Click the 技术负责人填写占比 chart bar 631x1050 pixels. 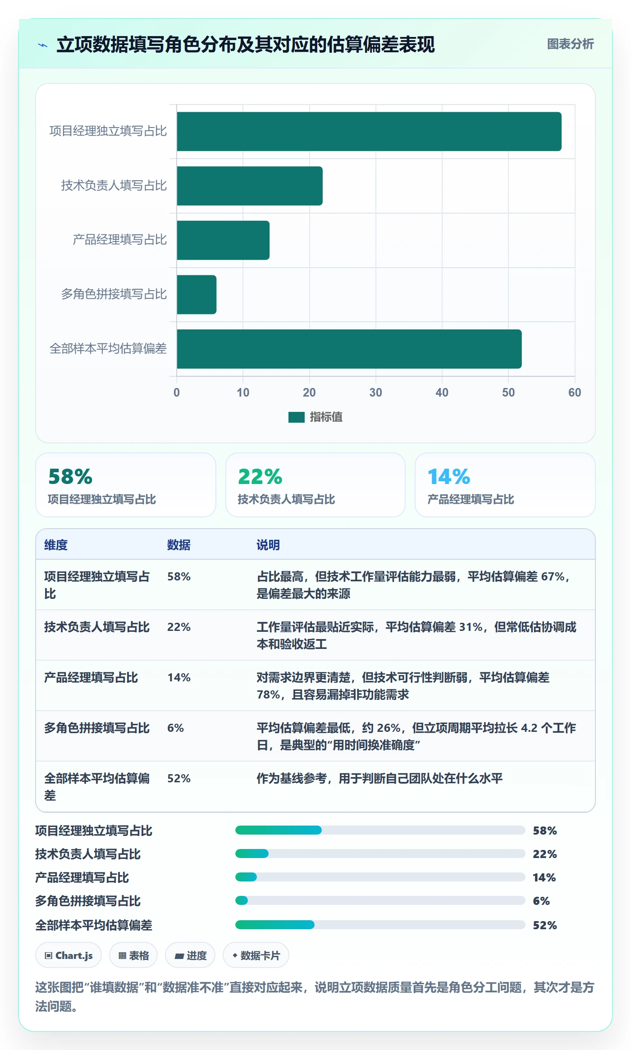click(250, 186)
